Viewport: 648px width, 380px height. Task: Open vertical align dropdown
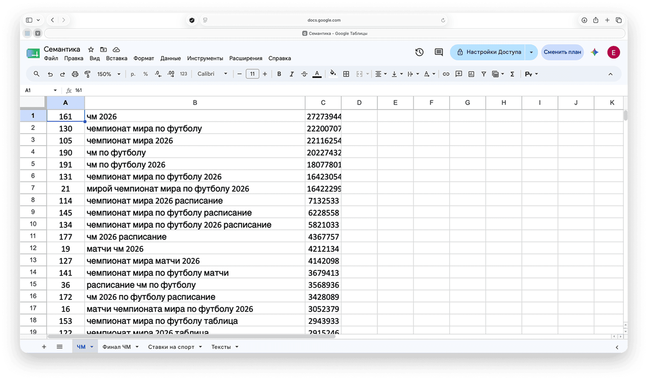(397, 74)
